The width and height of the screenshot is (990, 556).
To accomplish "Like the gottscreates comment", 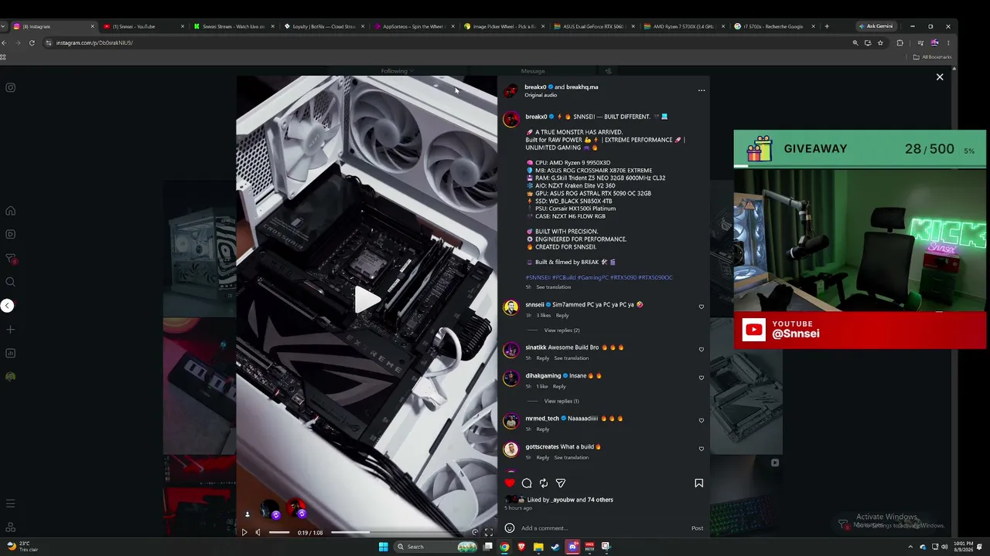I will [x=702, y=449].
